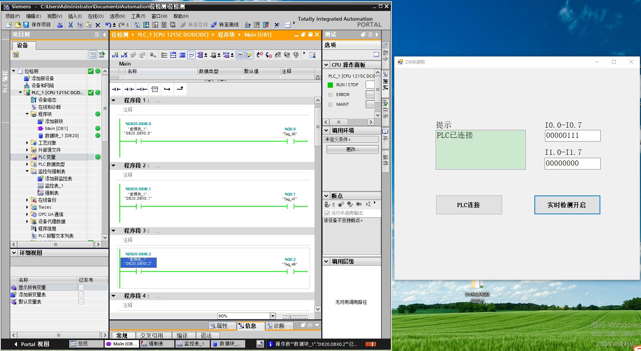The width and height of the screenshot is (641, 351).
Task: Click the copy icon in main toolbar
Action: [79, 24]
